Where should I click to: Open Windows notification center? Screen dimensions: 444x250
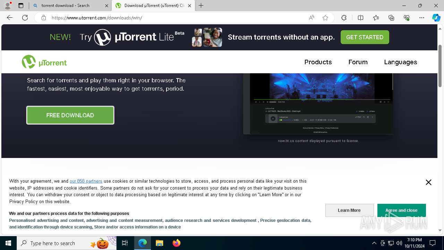click(x=433, y=243)
